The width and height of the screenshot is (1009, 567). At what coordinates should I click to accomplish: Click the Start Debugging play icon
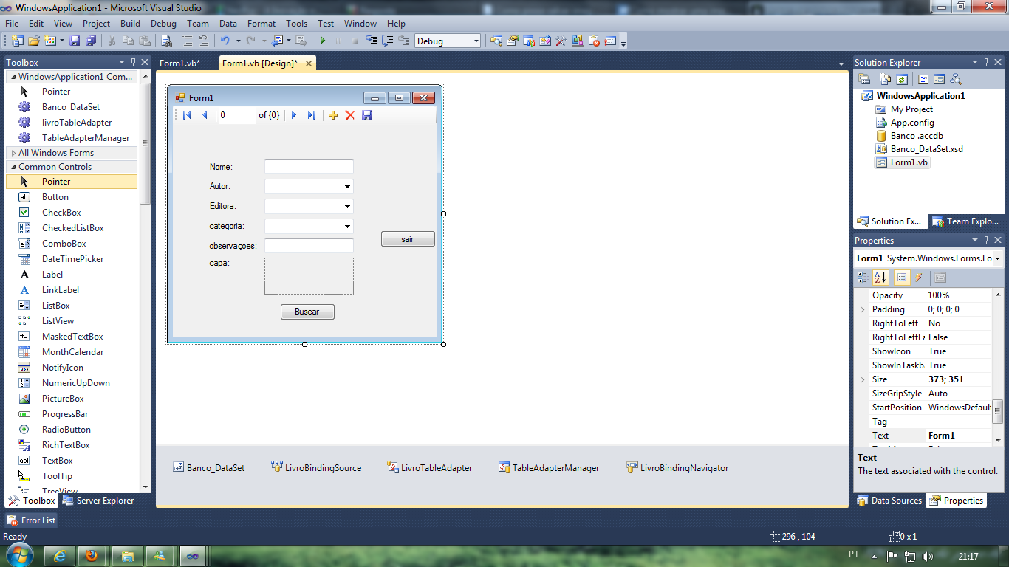click(322, 41)
